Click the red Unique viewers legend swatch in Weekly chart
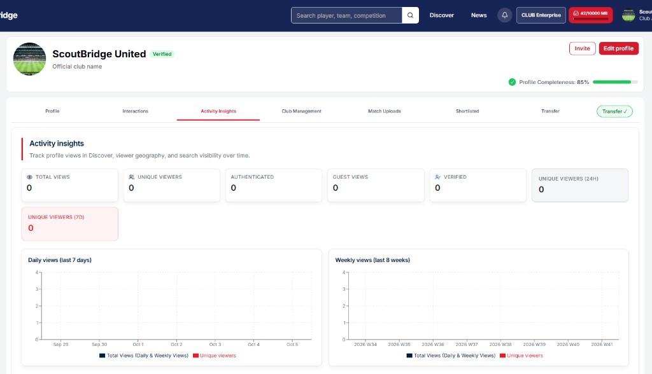Viewport: 652px width, 374px height. pyautogui.click(x=502, y=356)
